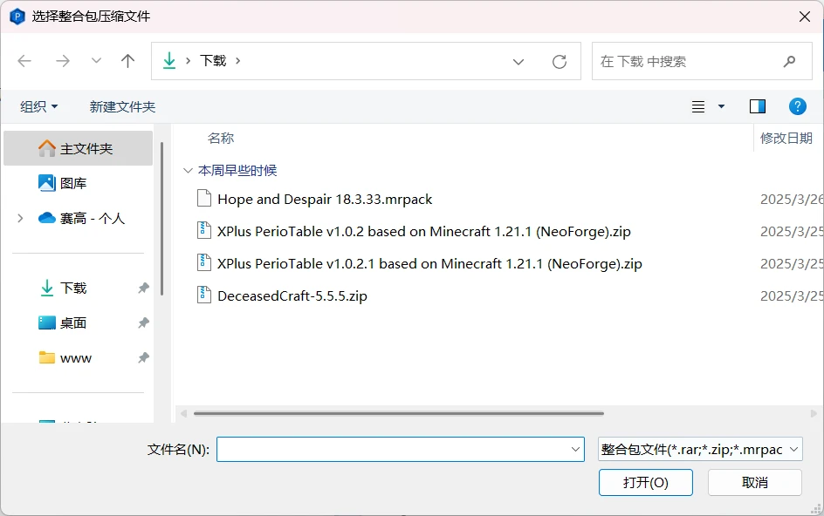The width and height of the screenshot is (824, 516).
Task: Go back using the back arrow
Action: 24,61
